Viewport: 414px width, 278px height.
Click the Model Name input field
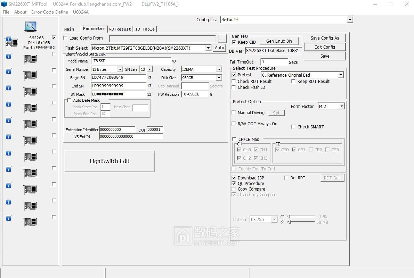[131, 61]
